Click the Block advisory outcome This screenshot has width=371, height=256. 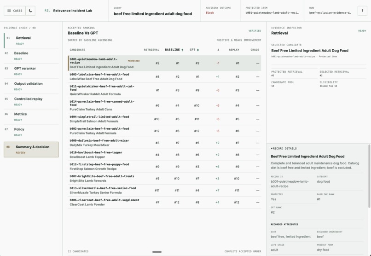coord(209,13)
